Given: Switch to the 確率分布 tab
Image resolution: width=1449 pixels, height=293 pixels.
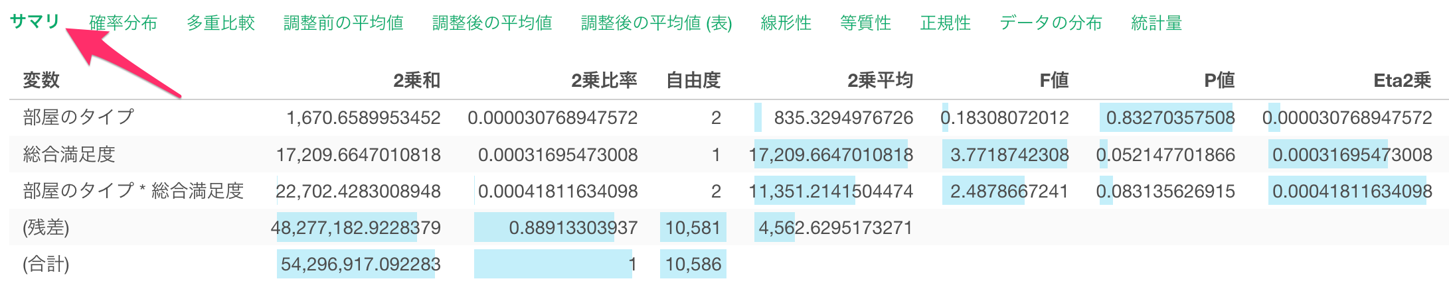Looking at the screenshot, I should pyautogui.click(x=123, y=23).
